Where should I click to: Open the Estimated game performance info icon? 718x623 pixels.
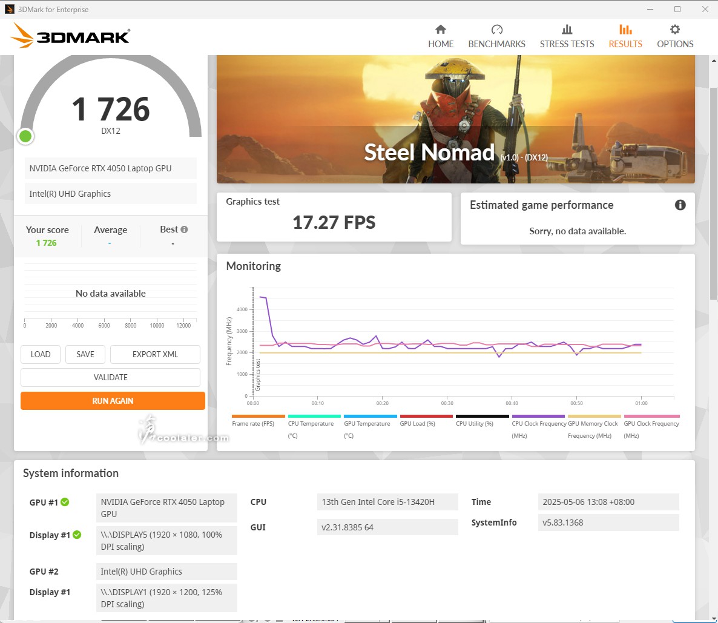click(680, 205)
